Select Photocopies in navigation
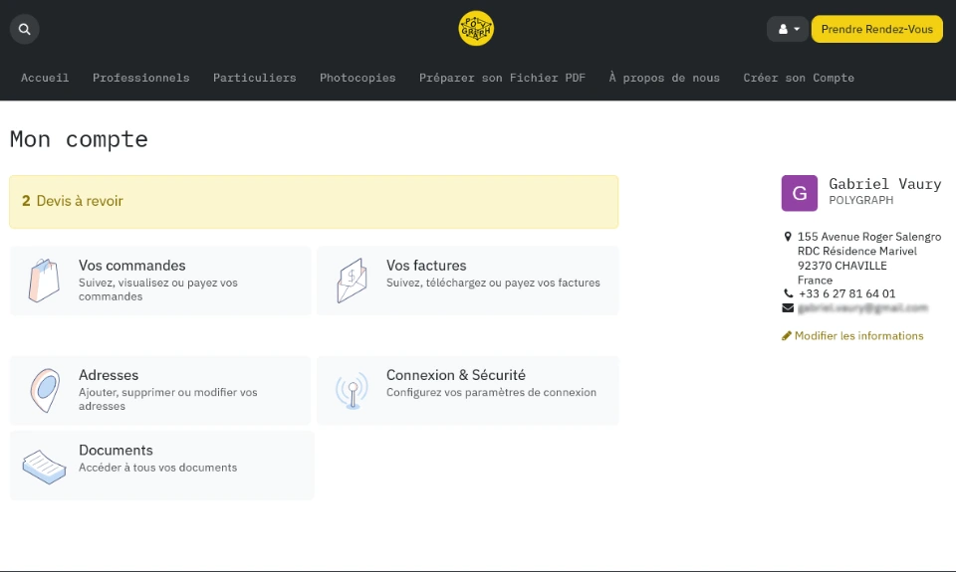The image size is (956, 572). point(358,78)
